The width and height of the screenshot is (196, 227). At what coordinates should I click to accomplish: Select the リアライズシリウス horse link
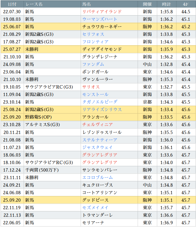[102, 110]
